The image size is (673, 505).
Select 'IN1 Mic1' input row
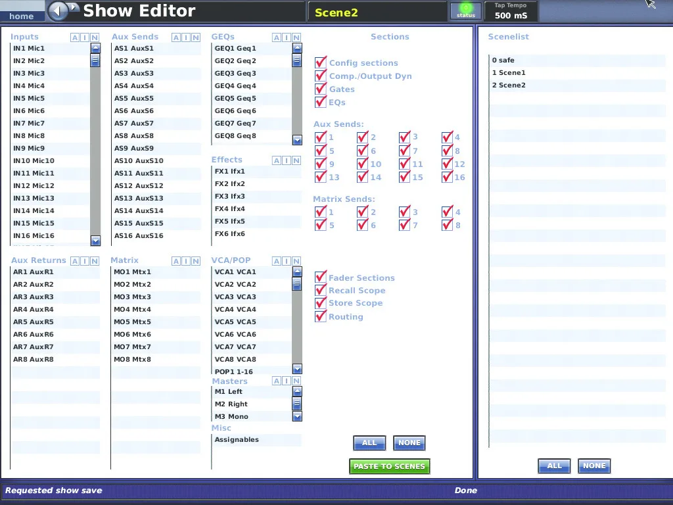tap(50, 48)
